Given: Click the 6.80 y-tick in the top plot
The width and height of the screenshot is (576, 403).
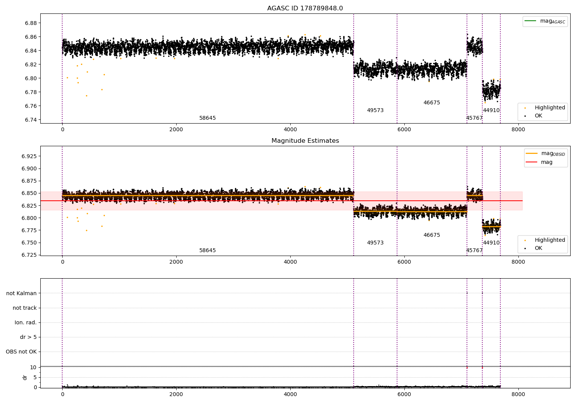Looking at the screenshot, I should tap(31, 78).
